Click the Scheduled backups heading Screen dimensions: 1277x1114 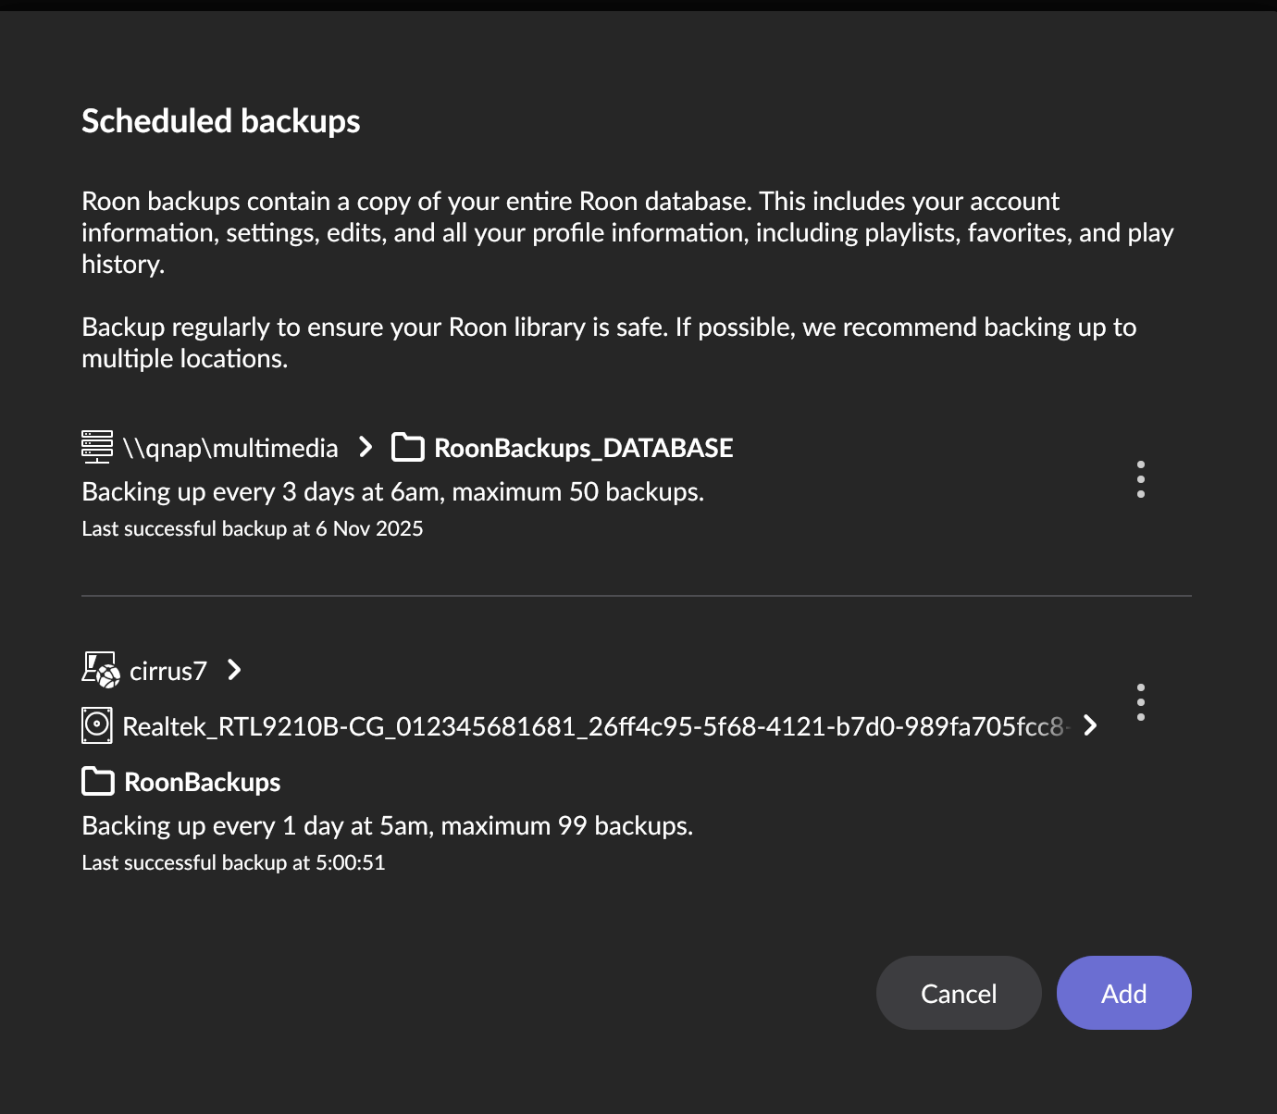pos(220,121)
